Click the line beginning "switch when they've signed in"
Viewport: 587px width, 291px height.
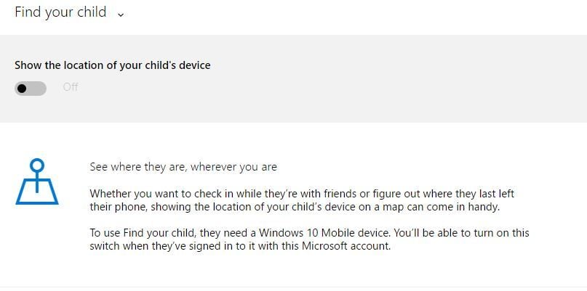coord(240,246)
